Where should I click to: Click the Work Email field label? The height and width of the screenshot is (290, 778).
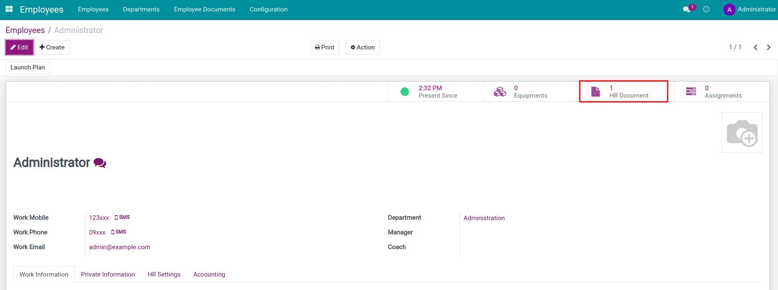(29, 247)
